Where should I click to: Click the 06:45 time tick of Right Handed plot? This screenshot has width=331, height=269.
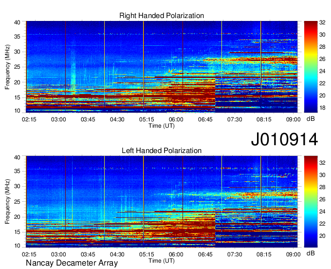click(205, 119)
